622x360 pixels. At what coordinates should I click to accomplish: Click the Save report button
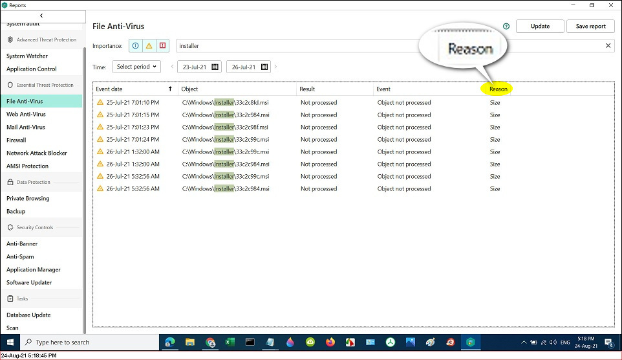(591, 27)
